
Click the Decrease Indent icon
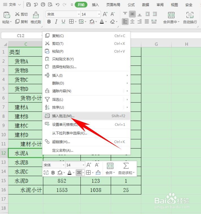(x=148, y=14)
